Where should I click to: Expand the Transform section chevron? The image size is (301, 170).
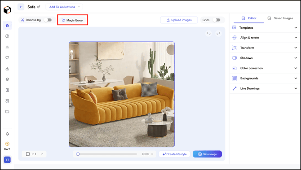click(x=296, y=48)
